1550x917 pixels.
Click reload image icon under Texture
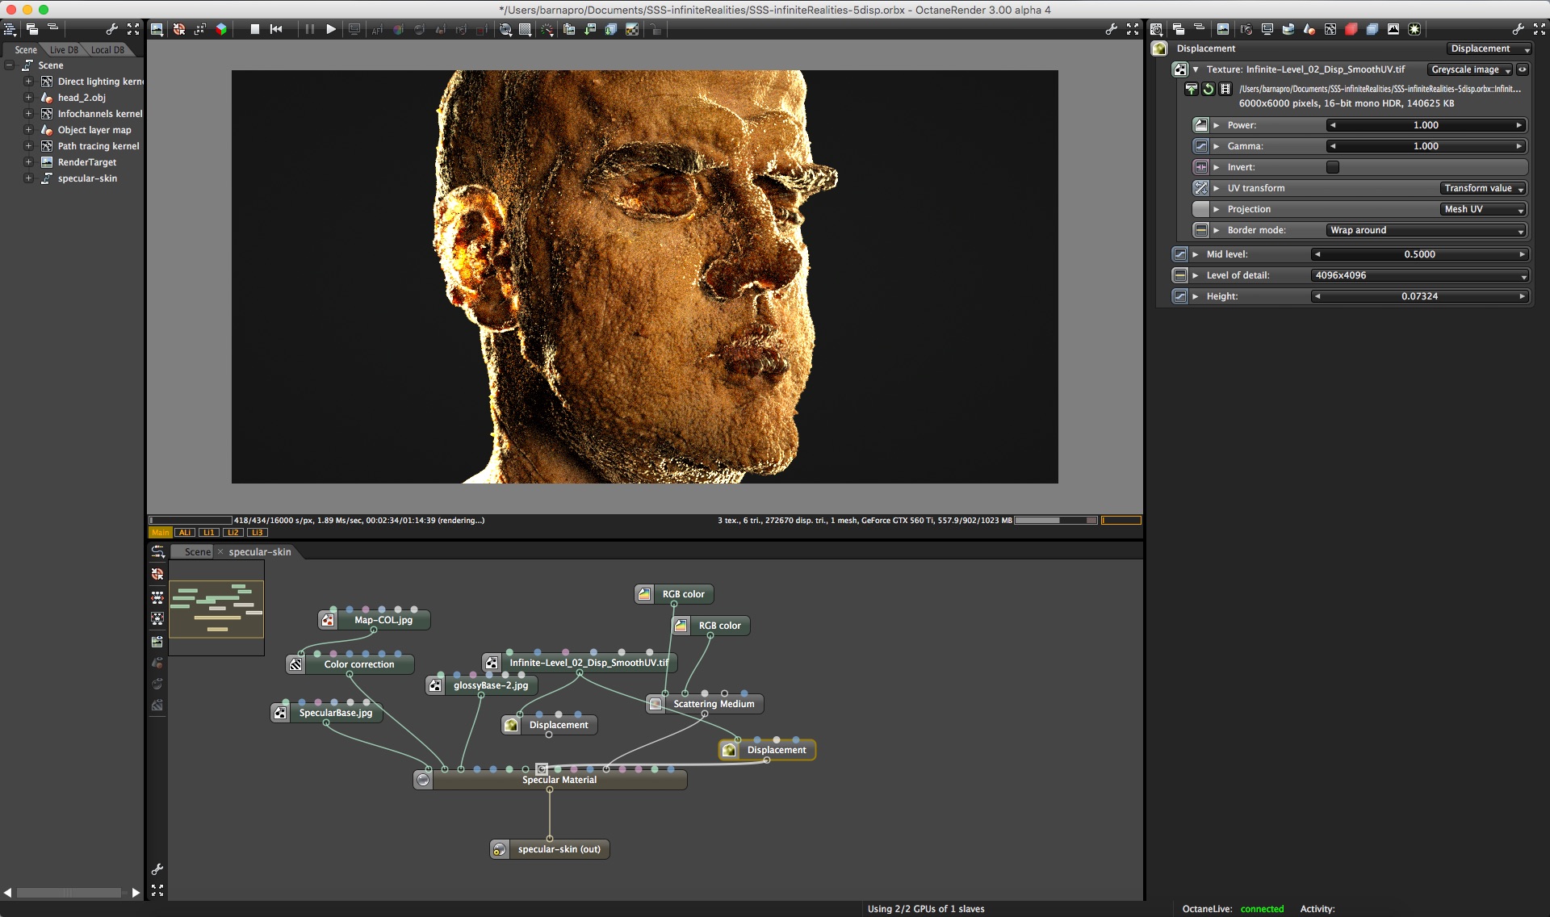point(1209,89)
